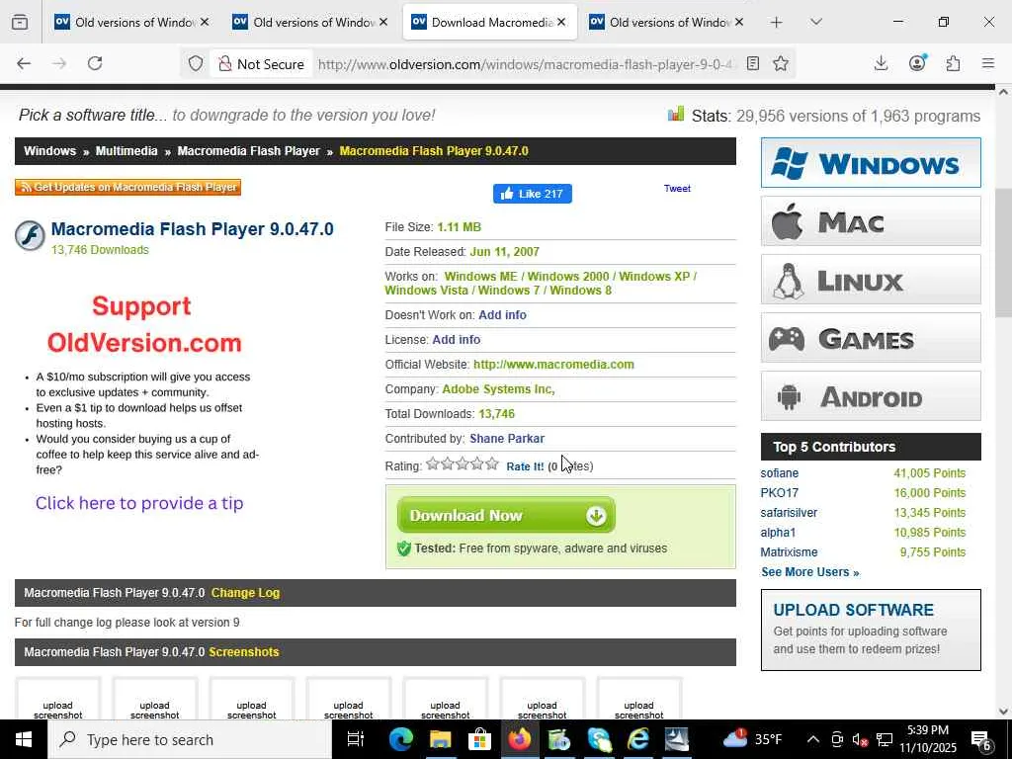Image resolution: width=1012 pixels, height=759 pixels.
Task: Open Macromedia Flash Player breadcrumb link
Action: (248, 151)
